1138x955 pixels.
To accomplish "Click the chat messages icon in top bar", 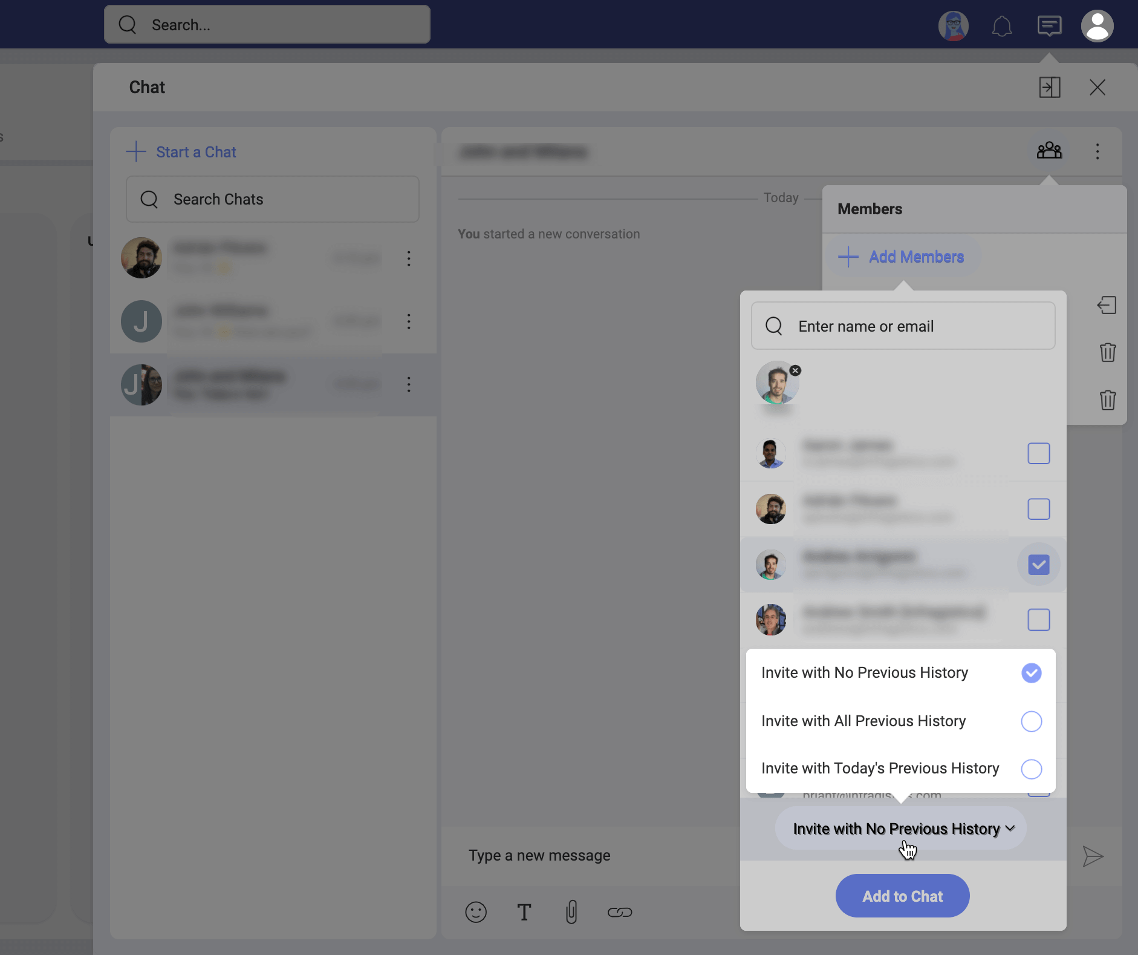I will pos(1049,25).
